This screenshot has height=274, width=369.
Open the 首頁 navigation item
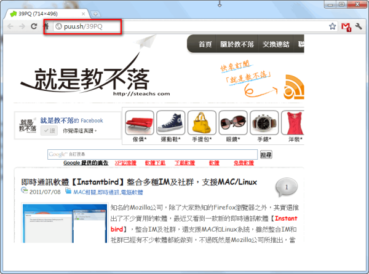(x=205, y=44)
